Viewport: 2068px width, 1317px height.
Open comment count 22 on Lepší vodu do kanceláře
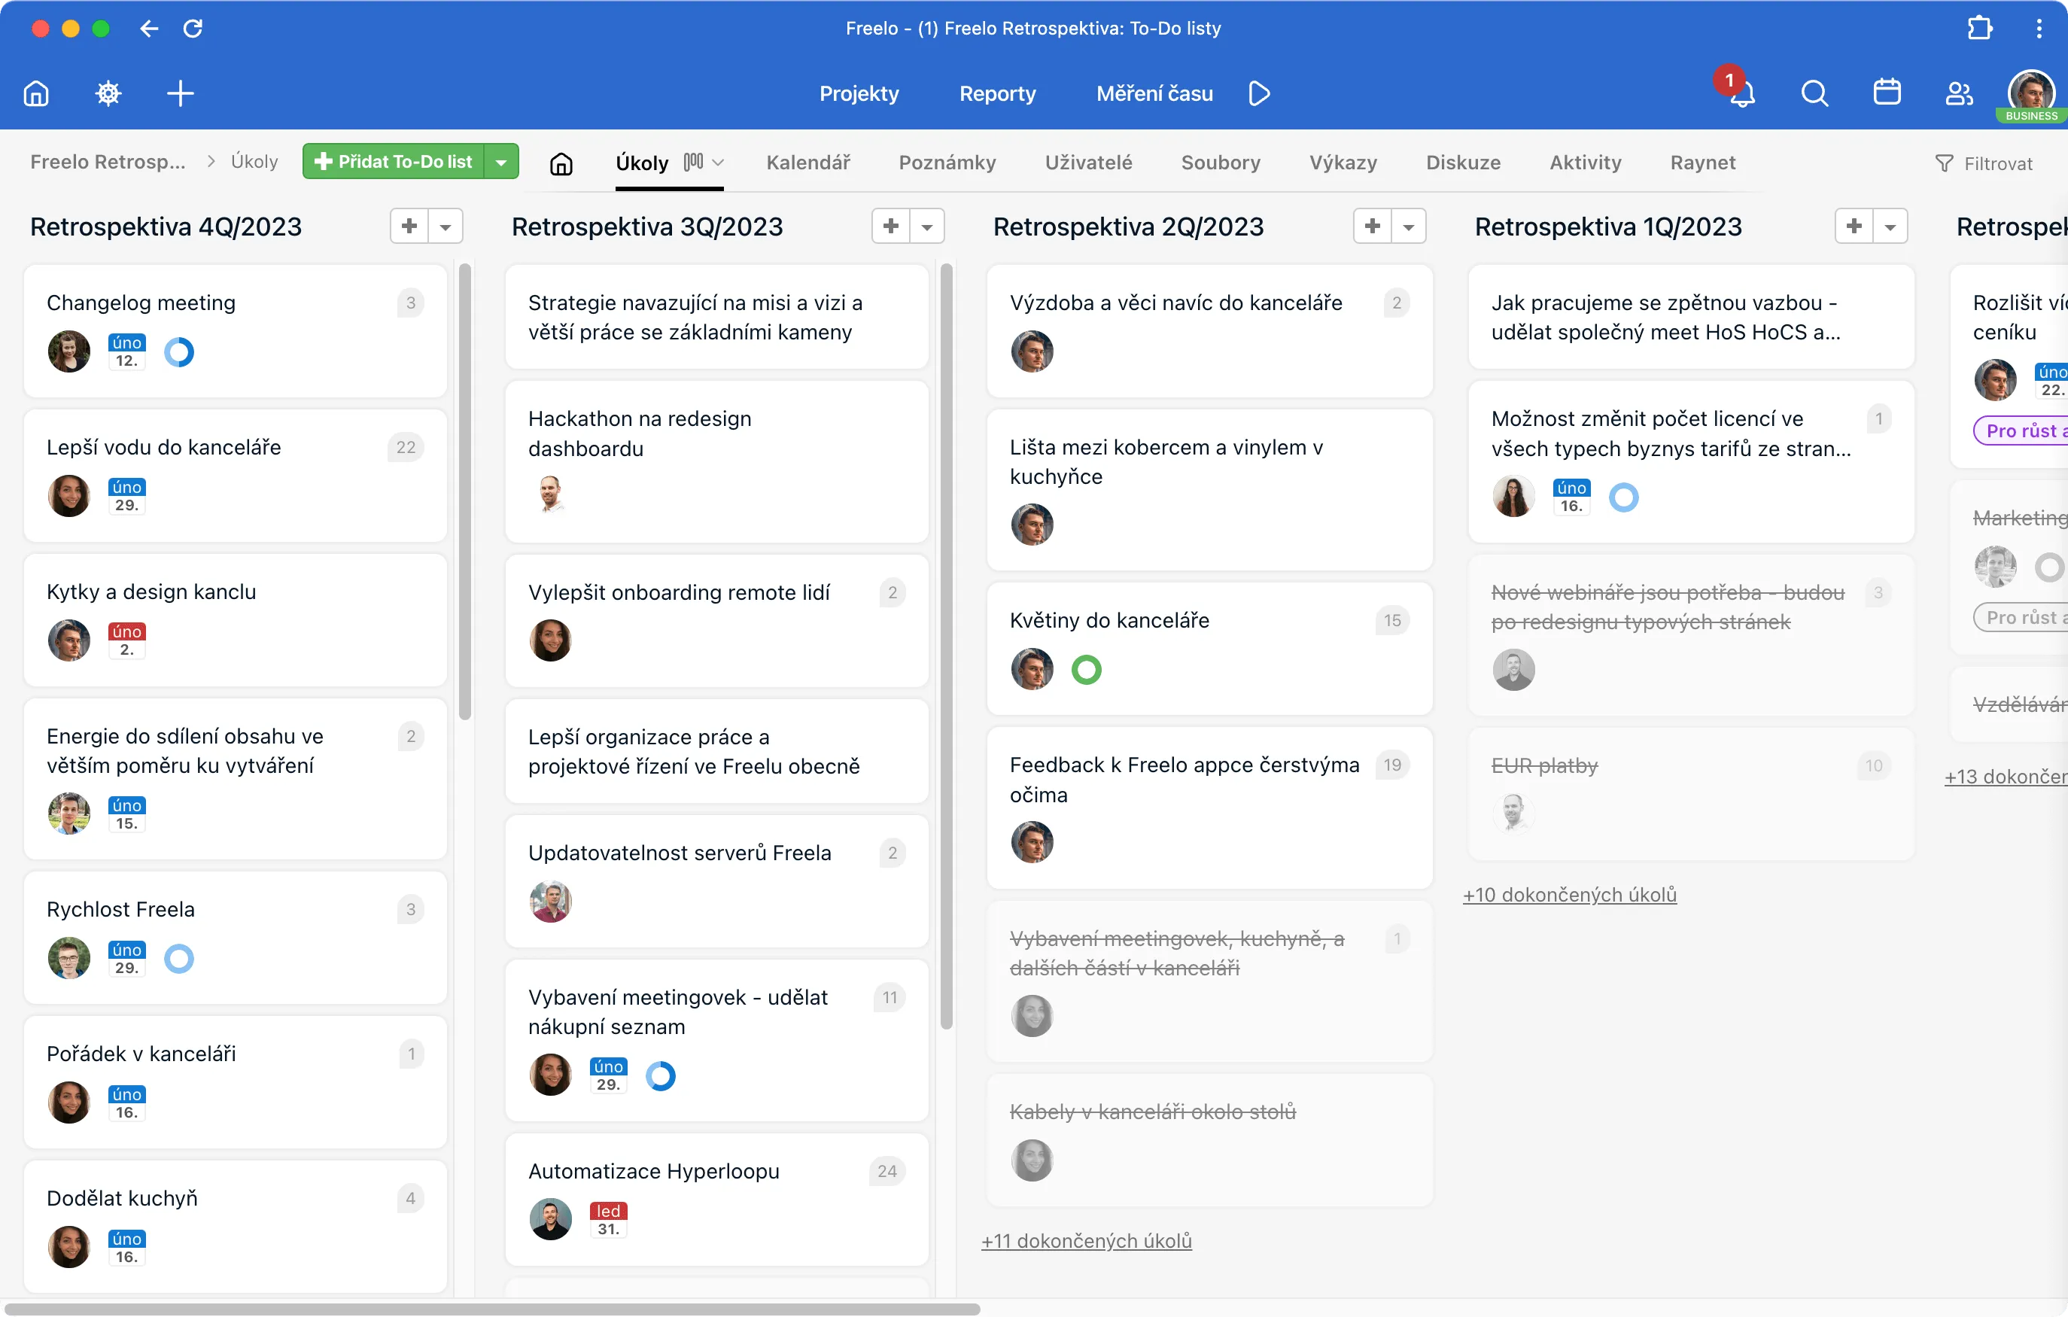point(406,447)
